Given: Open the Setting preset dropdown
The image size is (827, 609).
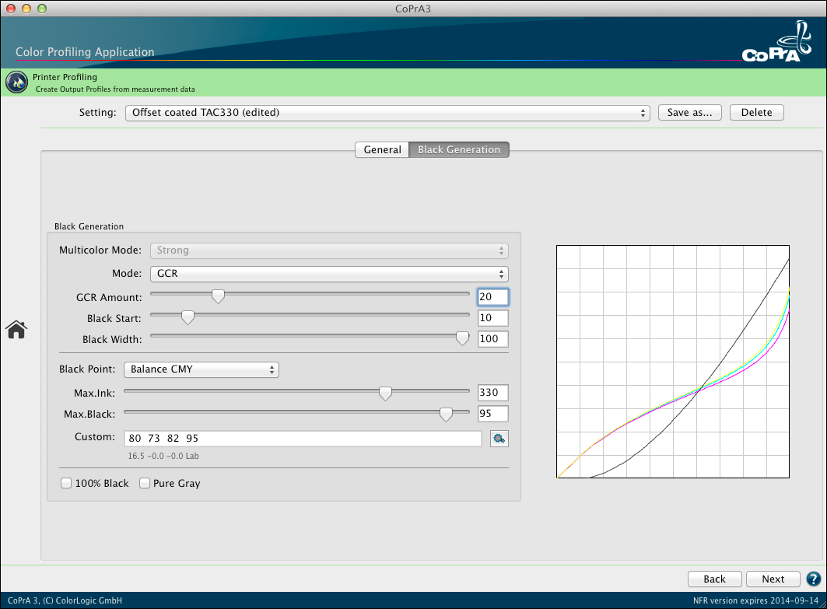Looking at the screenshot, I should (387, 113).
